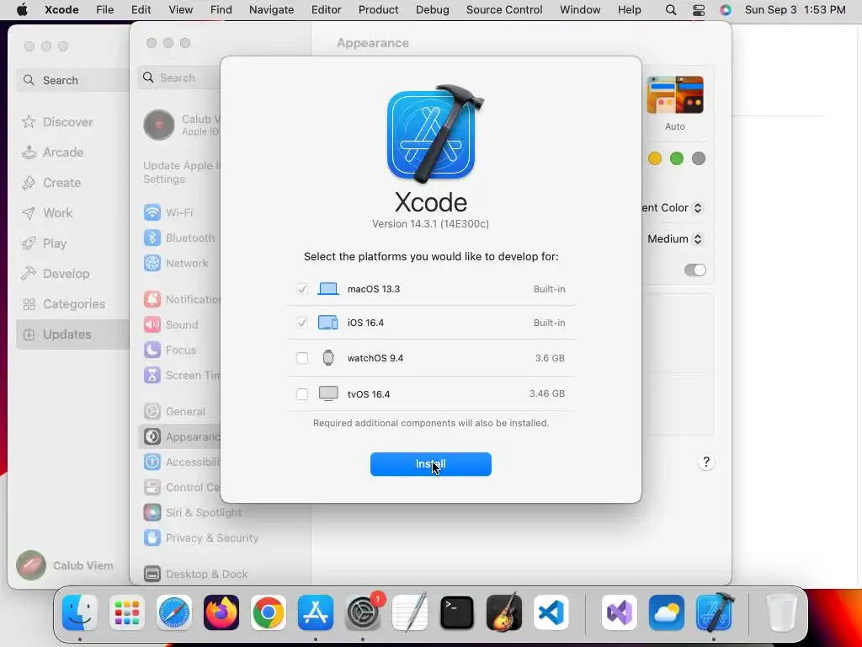Open Launchpad in the Dock
The width and height of the screenshot is (862, 647).
(127, 612)
